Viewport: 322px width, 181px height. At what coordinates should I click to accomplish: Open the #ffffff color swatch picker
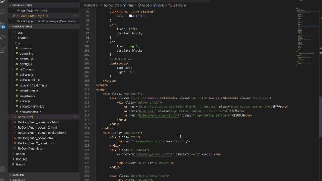point(130,16)
